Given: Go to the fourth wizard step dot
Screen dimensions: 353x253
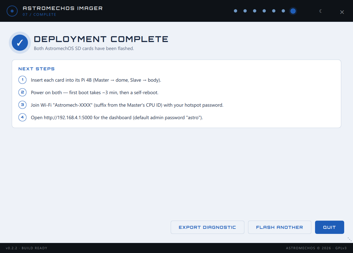Looking at the screenshot, I should [264, 11].
